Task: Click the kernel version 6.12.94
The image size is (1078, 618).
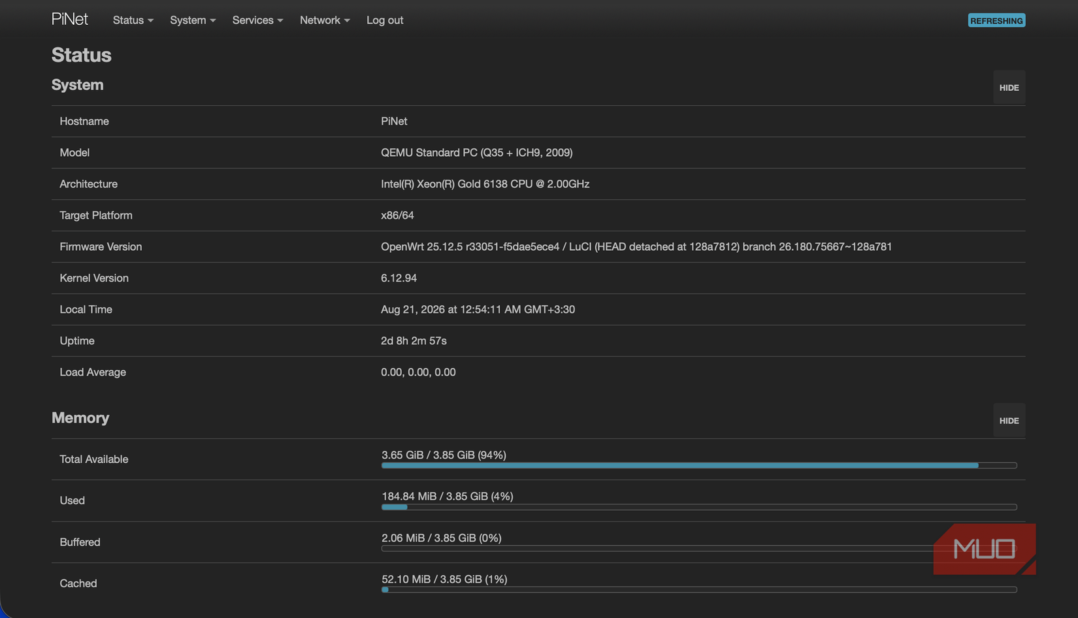Action: [399, 278]
